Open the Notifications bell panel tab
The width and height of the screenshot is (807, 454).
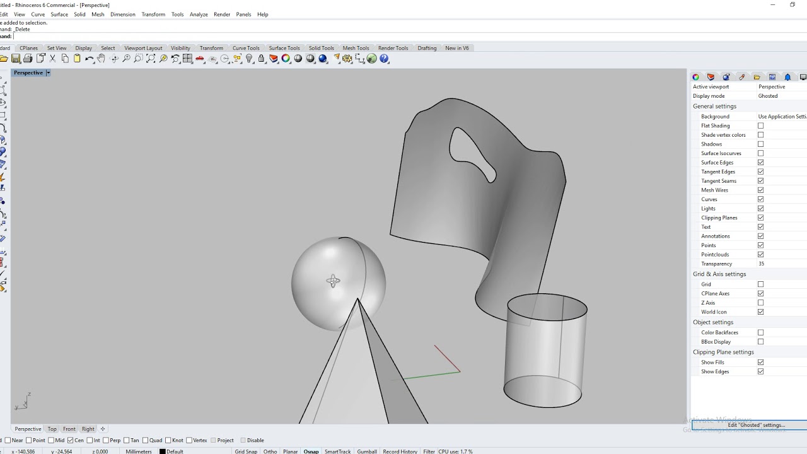[x=787, y=77]
